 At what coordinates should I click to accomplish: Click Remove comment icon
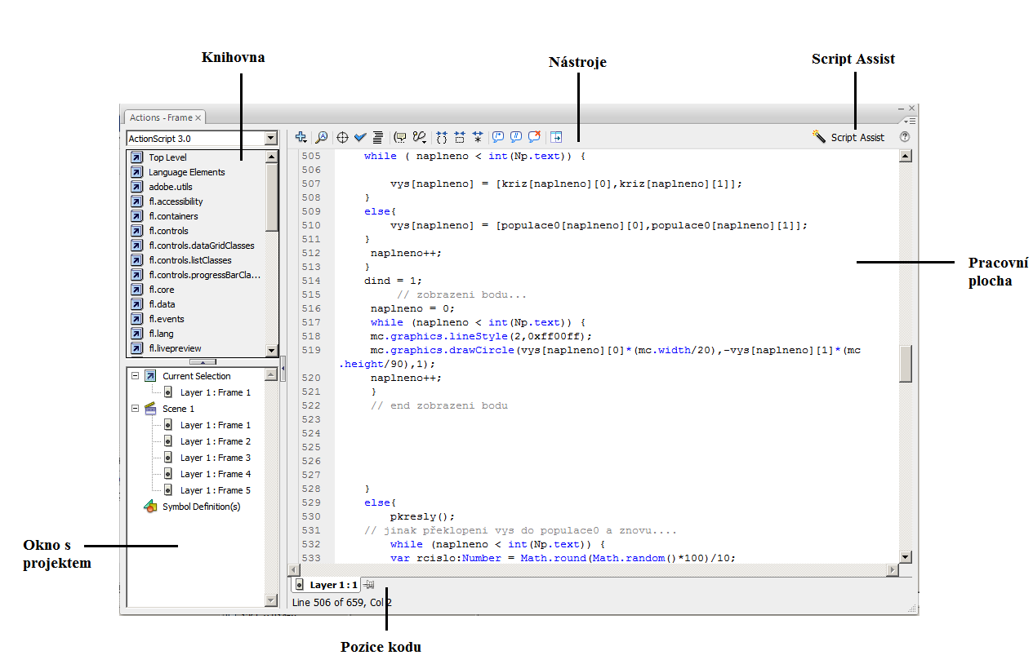click(x=535, y=137)
